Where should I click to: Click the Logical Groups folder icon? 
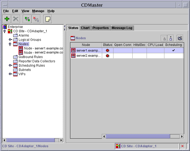[x=15, y=40]
